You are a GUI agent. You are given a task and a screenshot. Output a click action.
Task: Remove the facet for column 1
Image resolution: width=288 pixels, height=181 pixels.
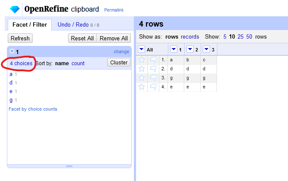12,51
